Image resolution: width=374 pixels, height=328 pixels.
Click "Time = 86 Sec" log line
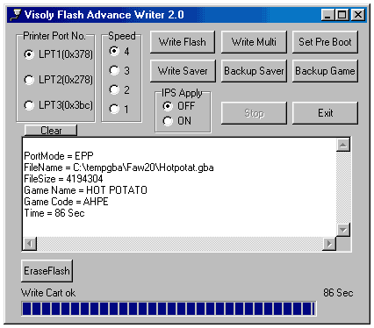click(54, 213)
